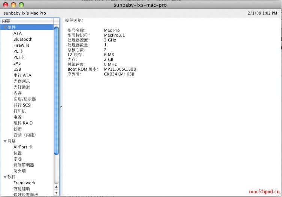The image size is (282, 197).
Task: Open 串行 ATA serial ATA entry
Action: [22, 75]
